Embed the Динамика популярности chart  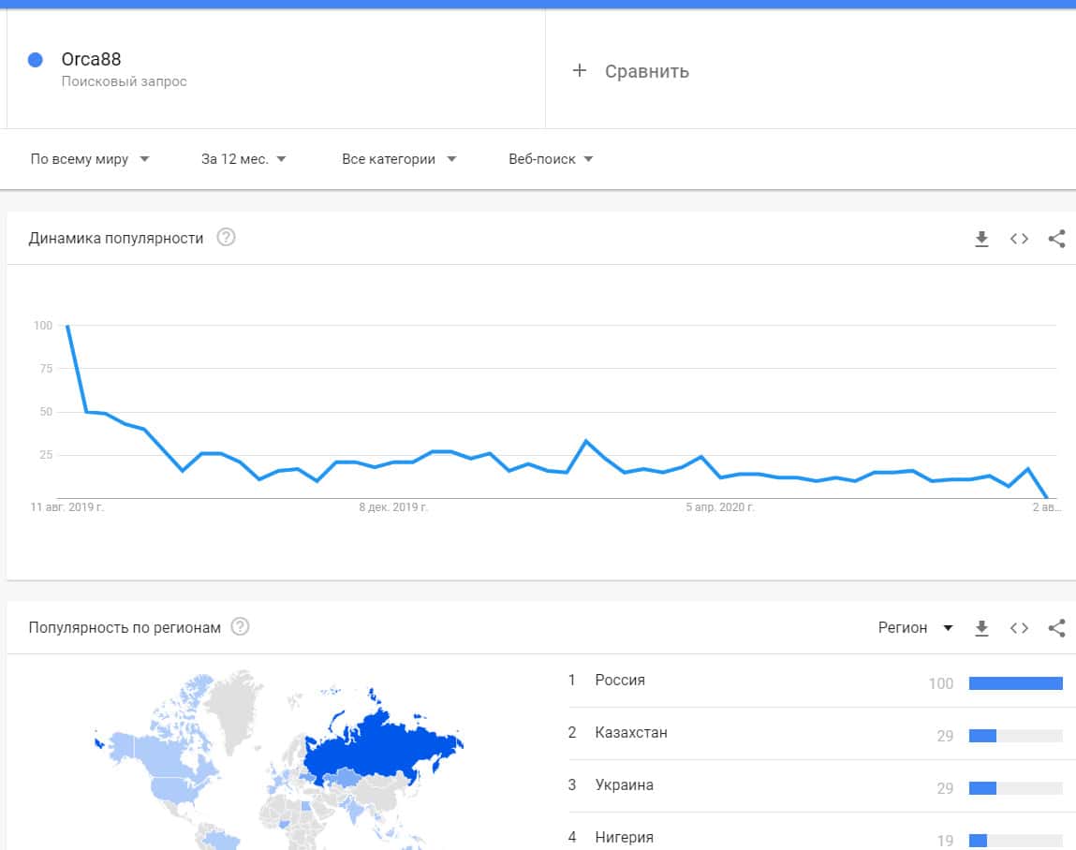pos(1019,239)
